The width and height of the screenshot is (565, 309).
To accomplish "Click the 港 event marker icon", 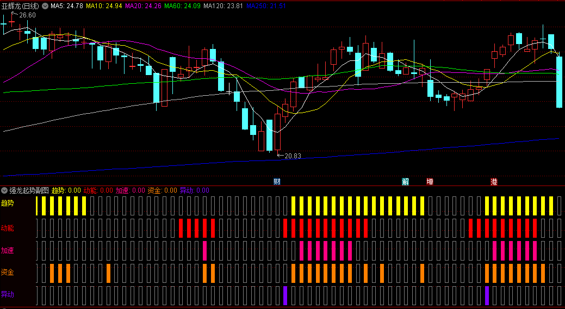I will click(494, 181).
